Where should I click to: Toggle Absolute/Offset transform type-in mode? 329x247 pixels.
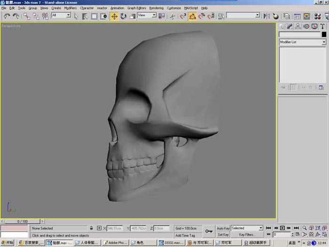pos(99,228)
